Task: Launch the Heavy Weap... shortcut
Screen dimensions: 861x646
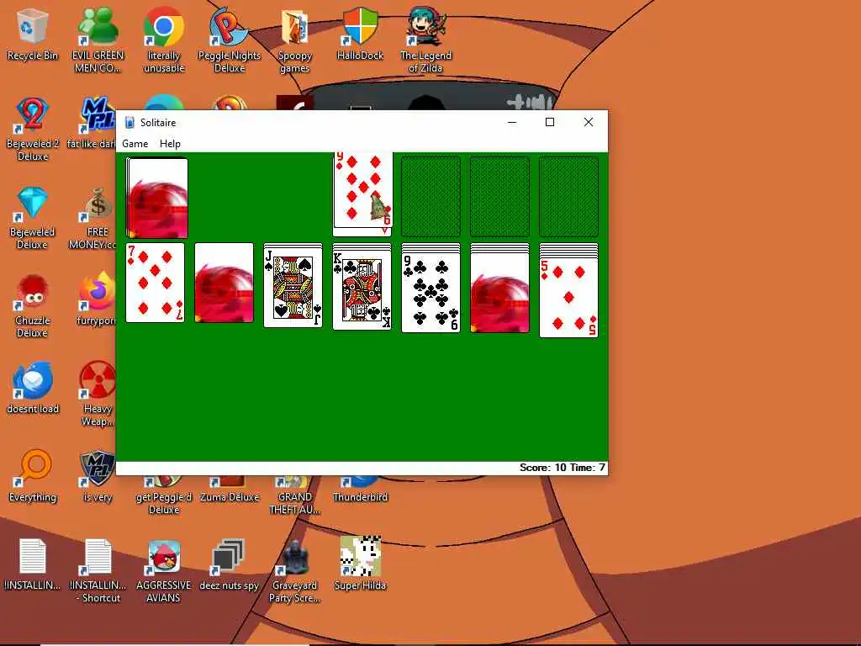Action: pos(98,394)
